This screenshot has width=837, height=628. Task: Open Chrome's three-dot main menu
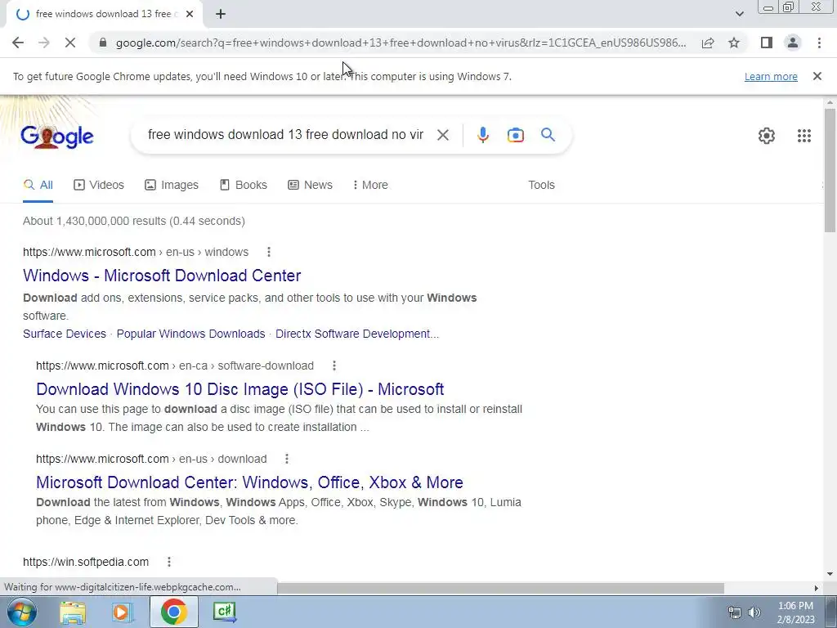click(819, 43)
